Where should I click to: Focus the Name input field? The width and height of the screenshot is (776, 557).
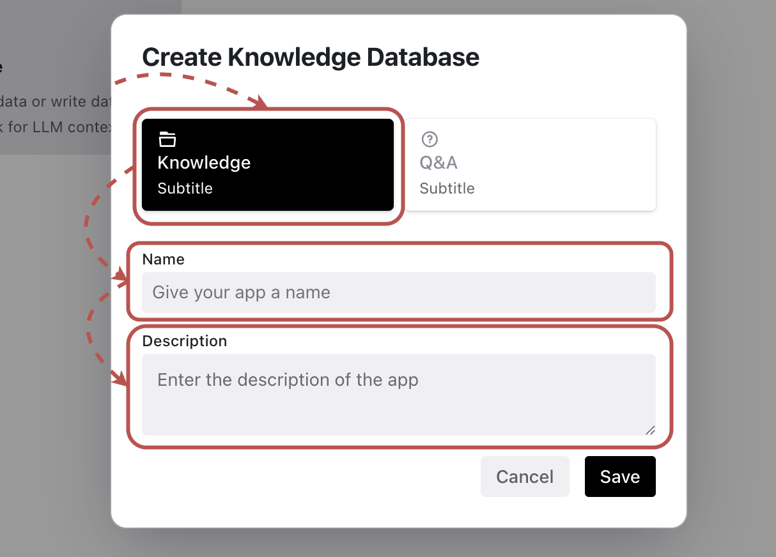pyautogui.click(x=398, y=293)
